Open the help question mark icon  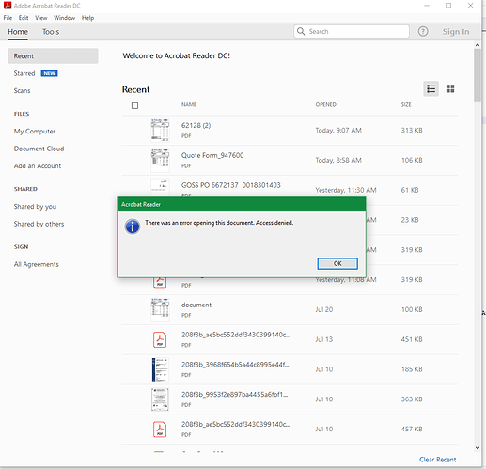(x=423, y=31)
